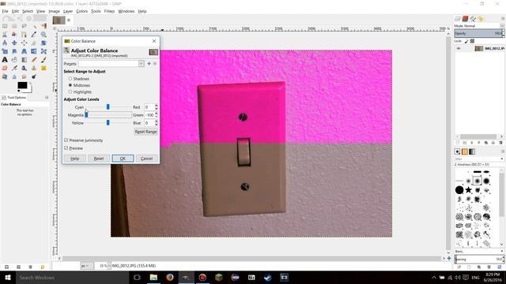The image size is (506, 284).
Task: Switch to the Channels tab
Action: click(466, 19)
